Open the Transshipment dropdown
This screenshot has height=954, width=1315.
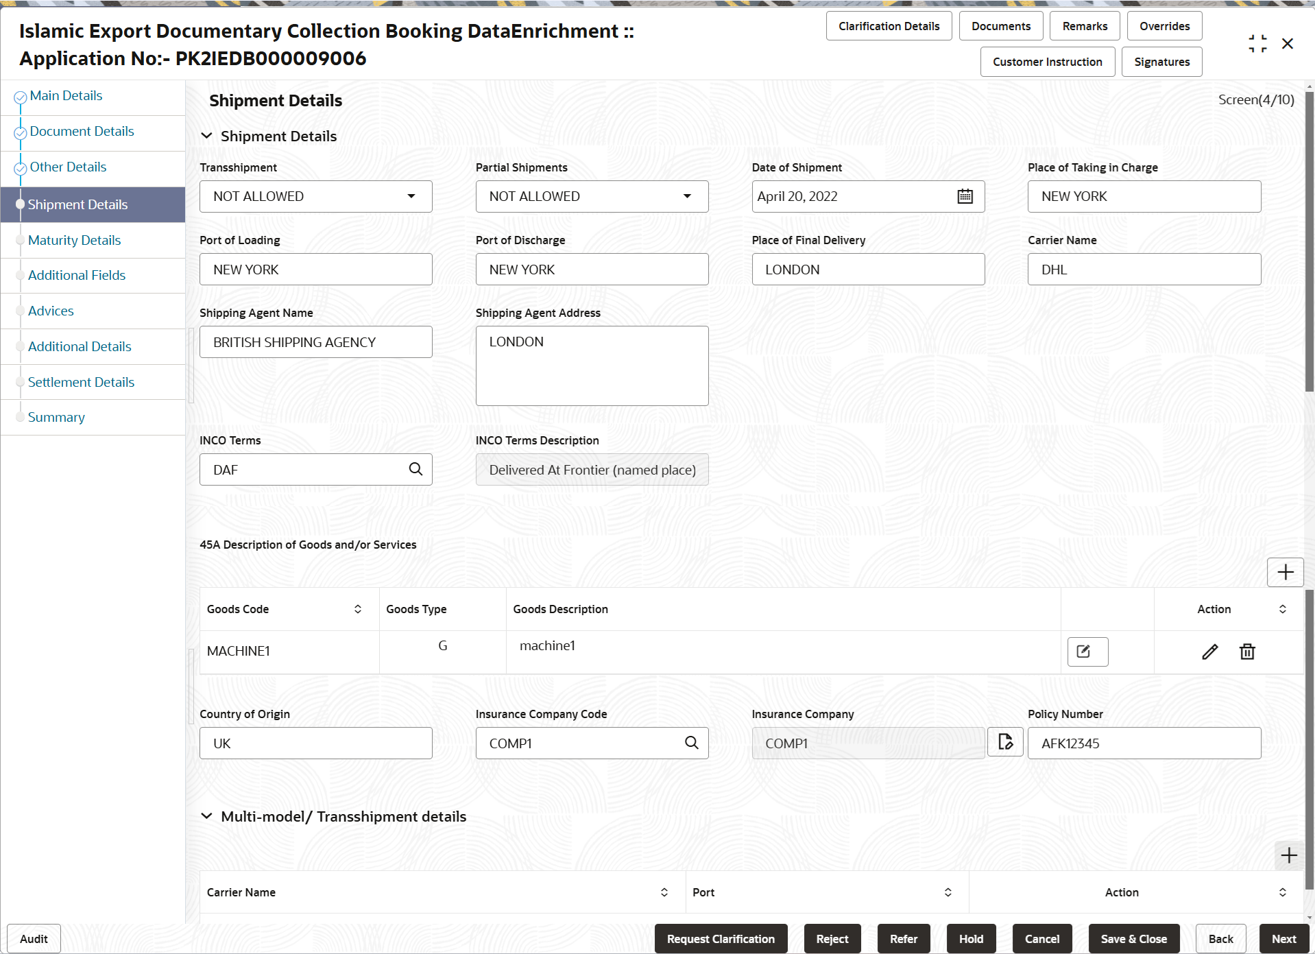click(316, 196)
